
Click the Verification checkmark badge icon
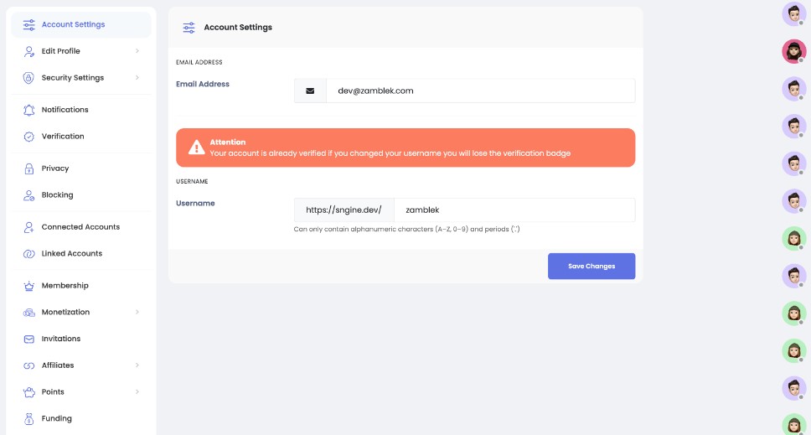29,137
